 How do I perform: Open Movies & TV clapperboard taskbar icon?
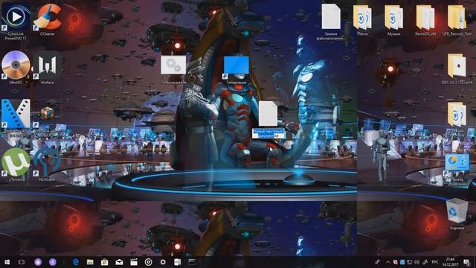(x=134, y=262)
